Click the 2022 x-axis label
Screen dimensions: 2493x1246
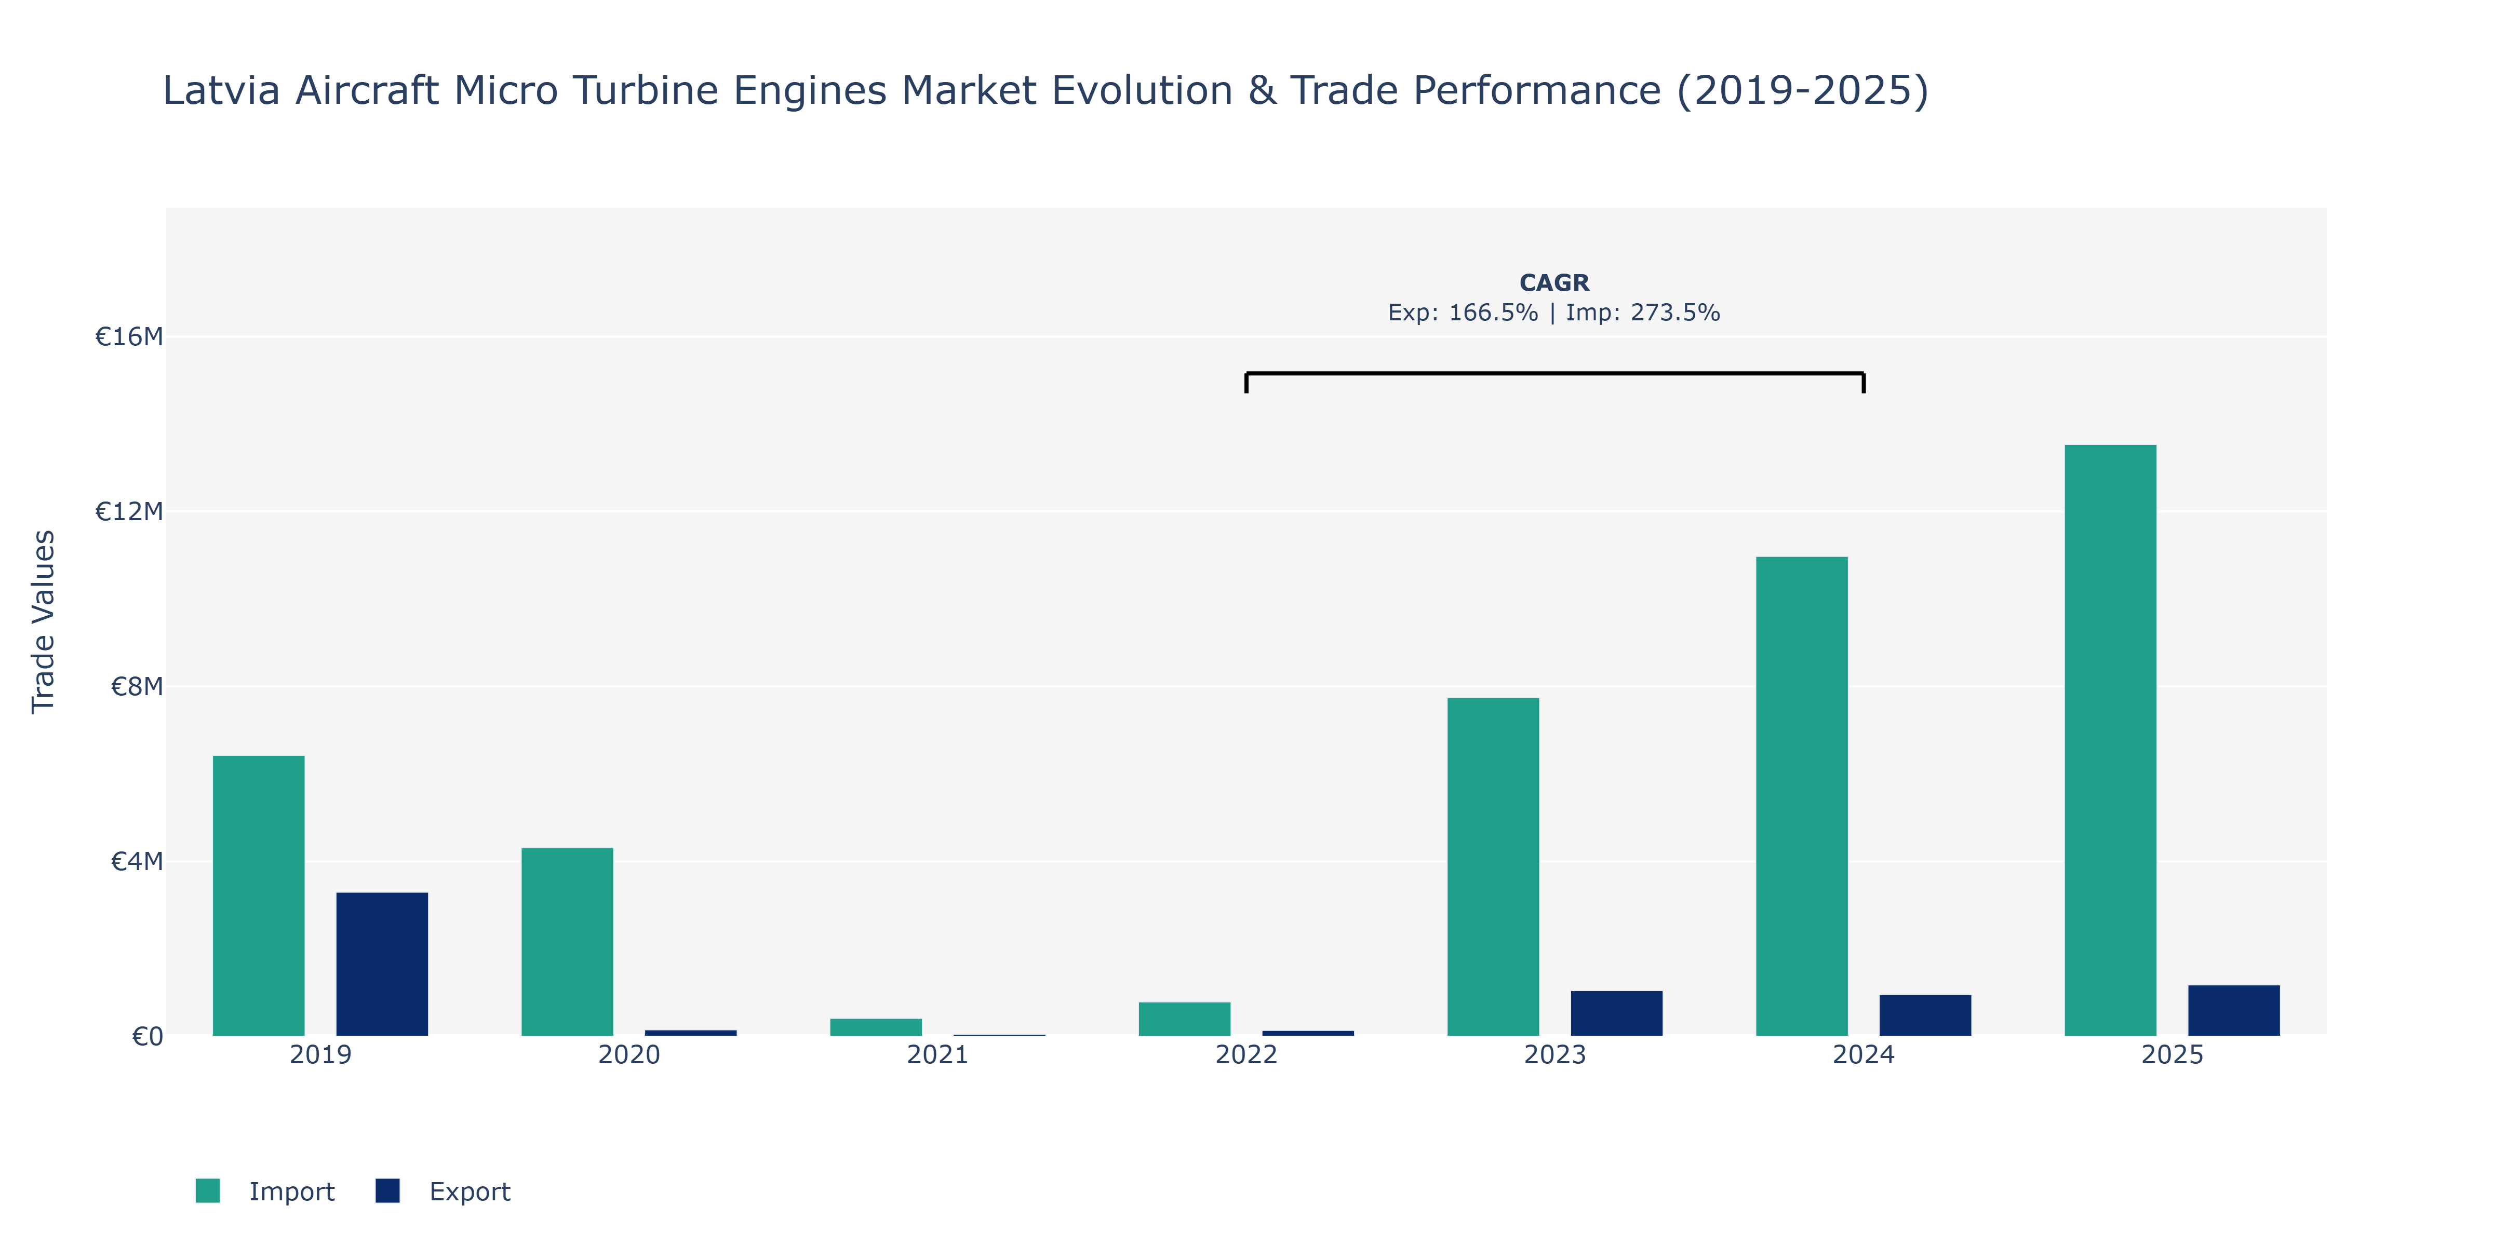point(1246,1054)
